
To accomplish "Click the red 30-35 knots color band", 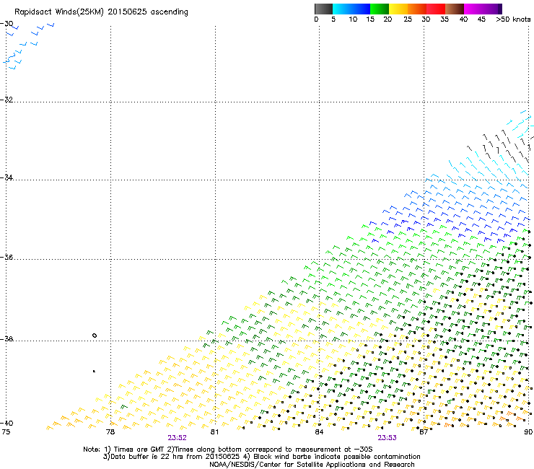I will 436,9.
